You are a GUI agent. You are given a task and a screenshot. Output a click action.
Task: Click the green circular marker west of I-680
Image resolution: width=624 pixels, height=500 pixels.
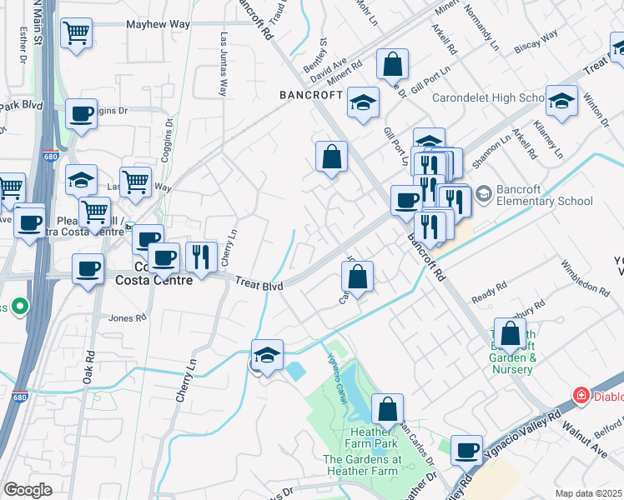(20, 307)
